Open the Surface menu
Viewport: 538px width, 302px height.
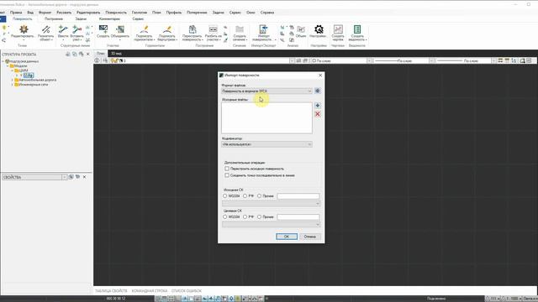[x=116, y=13]
